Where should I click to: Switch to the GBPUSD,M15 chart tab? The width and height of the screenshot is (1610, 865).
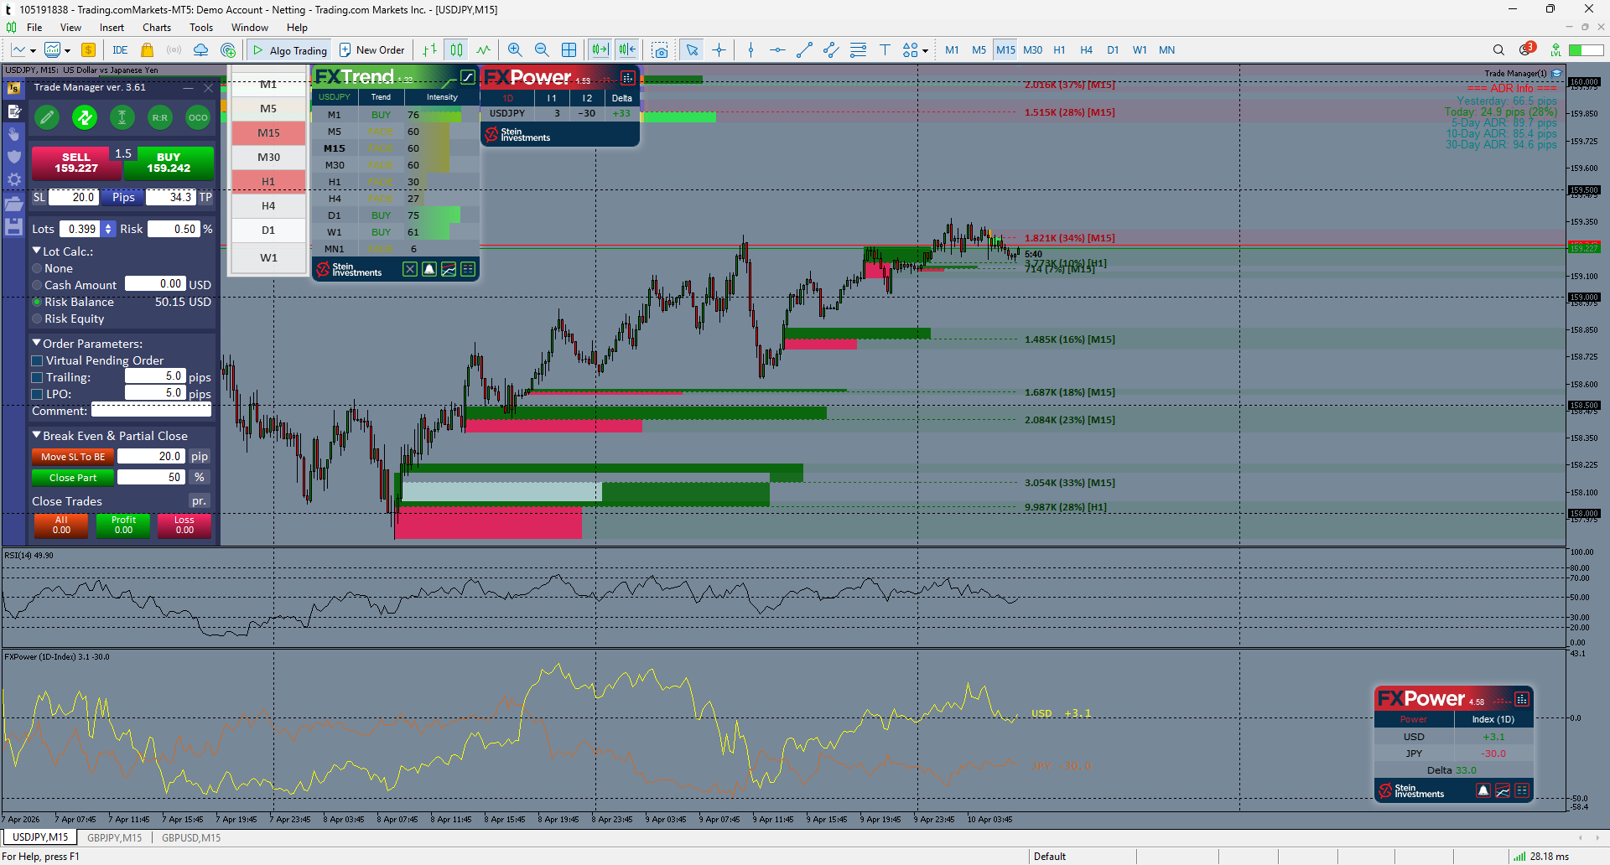(191, 837)
